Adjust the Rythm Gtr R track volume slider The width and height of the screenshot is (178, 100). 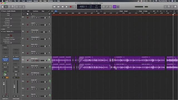click(x=44, y=68)
